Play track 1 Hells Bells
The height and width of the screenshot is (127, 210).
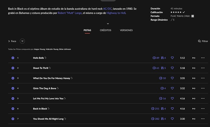(x=13, y=58)
